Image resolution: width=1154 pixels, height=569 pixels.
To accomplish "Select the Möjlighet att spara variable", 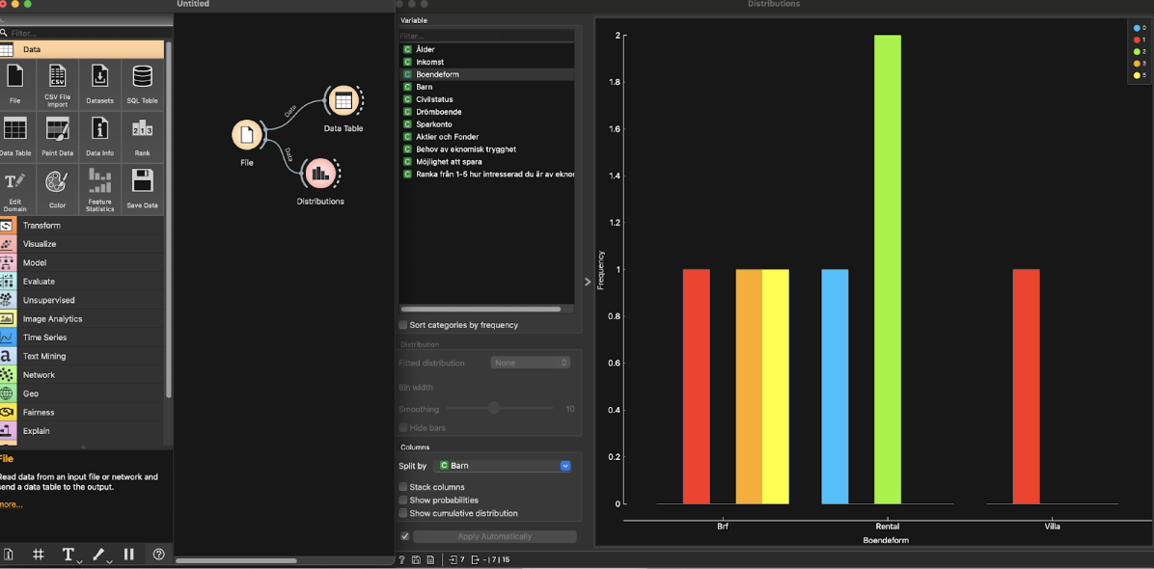I will 486,162.
